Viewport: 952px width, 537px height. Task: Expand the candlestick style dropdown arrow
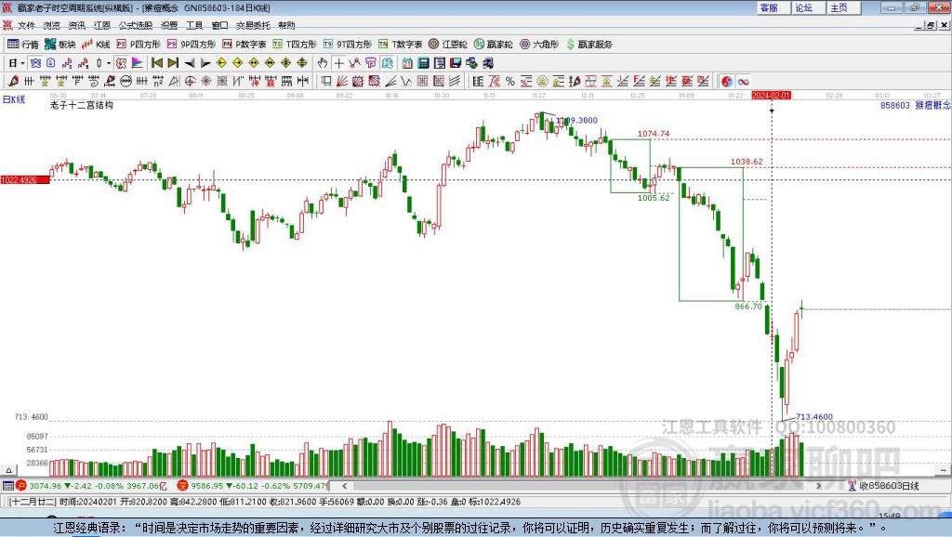click(109, 62)
